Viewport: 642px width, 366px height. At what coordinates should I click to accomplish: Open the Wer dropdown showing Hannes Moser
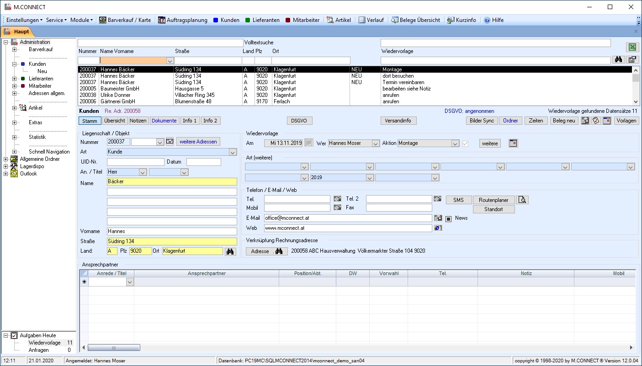[376, 143]
